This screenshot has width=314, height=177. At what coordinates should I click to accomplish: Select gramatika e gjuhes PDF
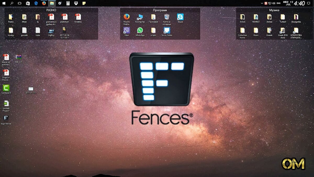(x=51, y=19)
